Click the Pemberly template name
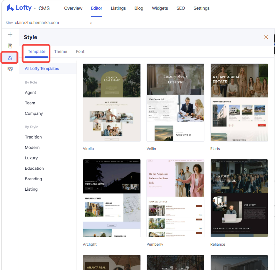The width and height of the screenshot is (275, 270). point(155,244)
